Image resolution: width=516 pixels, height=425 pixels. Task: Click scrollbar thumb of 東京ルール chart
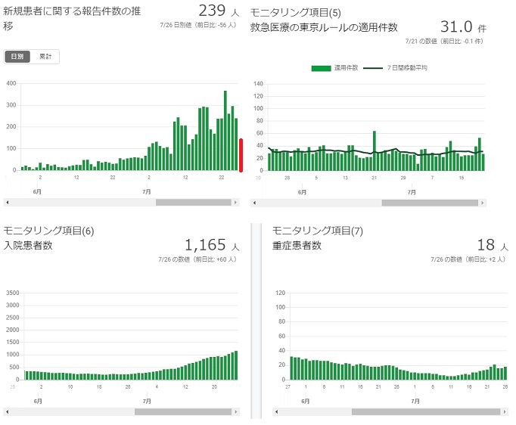tap(429, 203)
